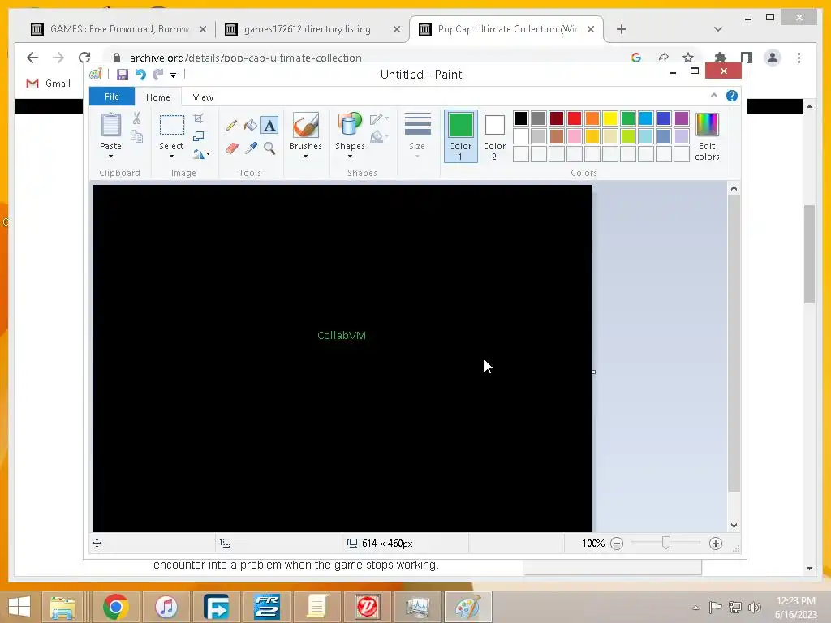831x623 pixels.
Task: Open new Chrome tab with plus button
Action: pyautogui.click(x=622, y=29)
